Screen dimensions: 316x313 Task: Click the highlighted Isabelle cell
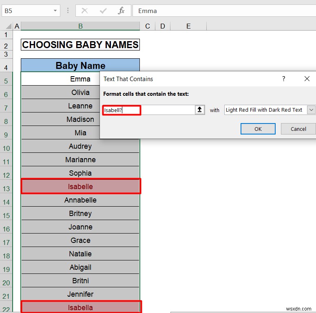pos(81,186)
